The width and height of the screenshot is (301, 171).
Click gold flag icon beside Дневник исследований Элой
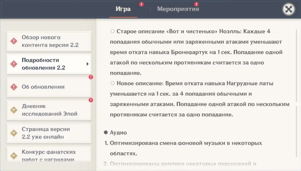tap(14, 110)
